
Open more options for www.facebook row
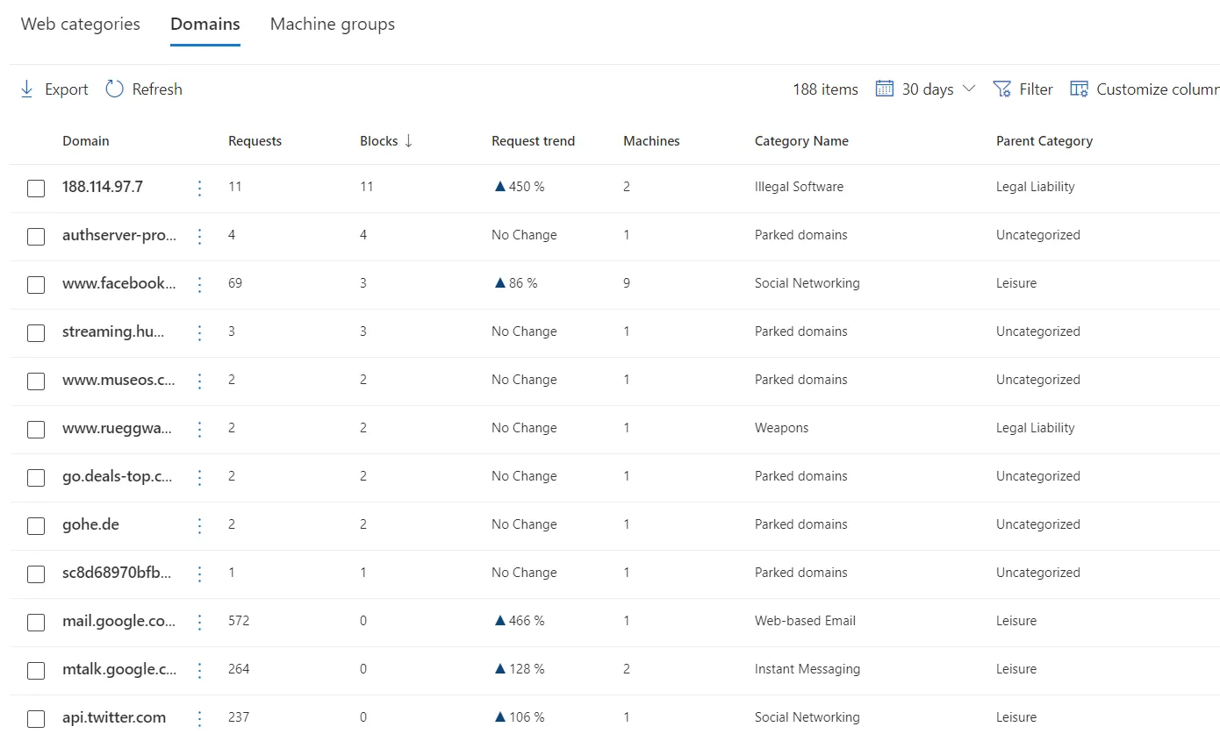tap(199, 284)
